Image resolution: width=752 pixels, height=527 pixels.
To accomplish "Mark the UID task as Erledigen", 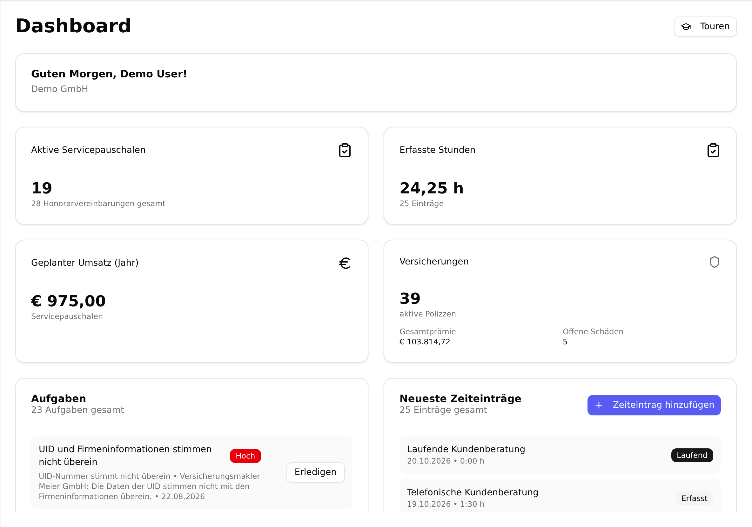I will click(315, 472).
